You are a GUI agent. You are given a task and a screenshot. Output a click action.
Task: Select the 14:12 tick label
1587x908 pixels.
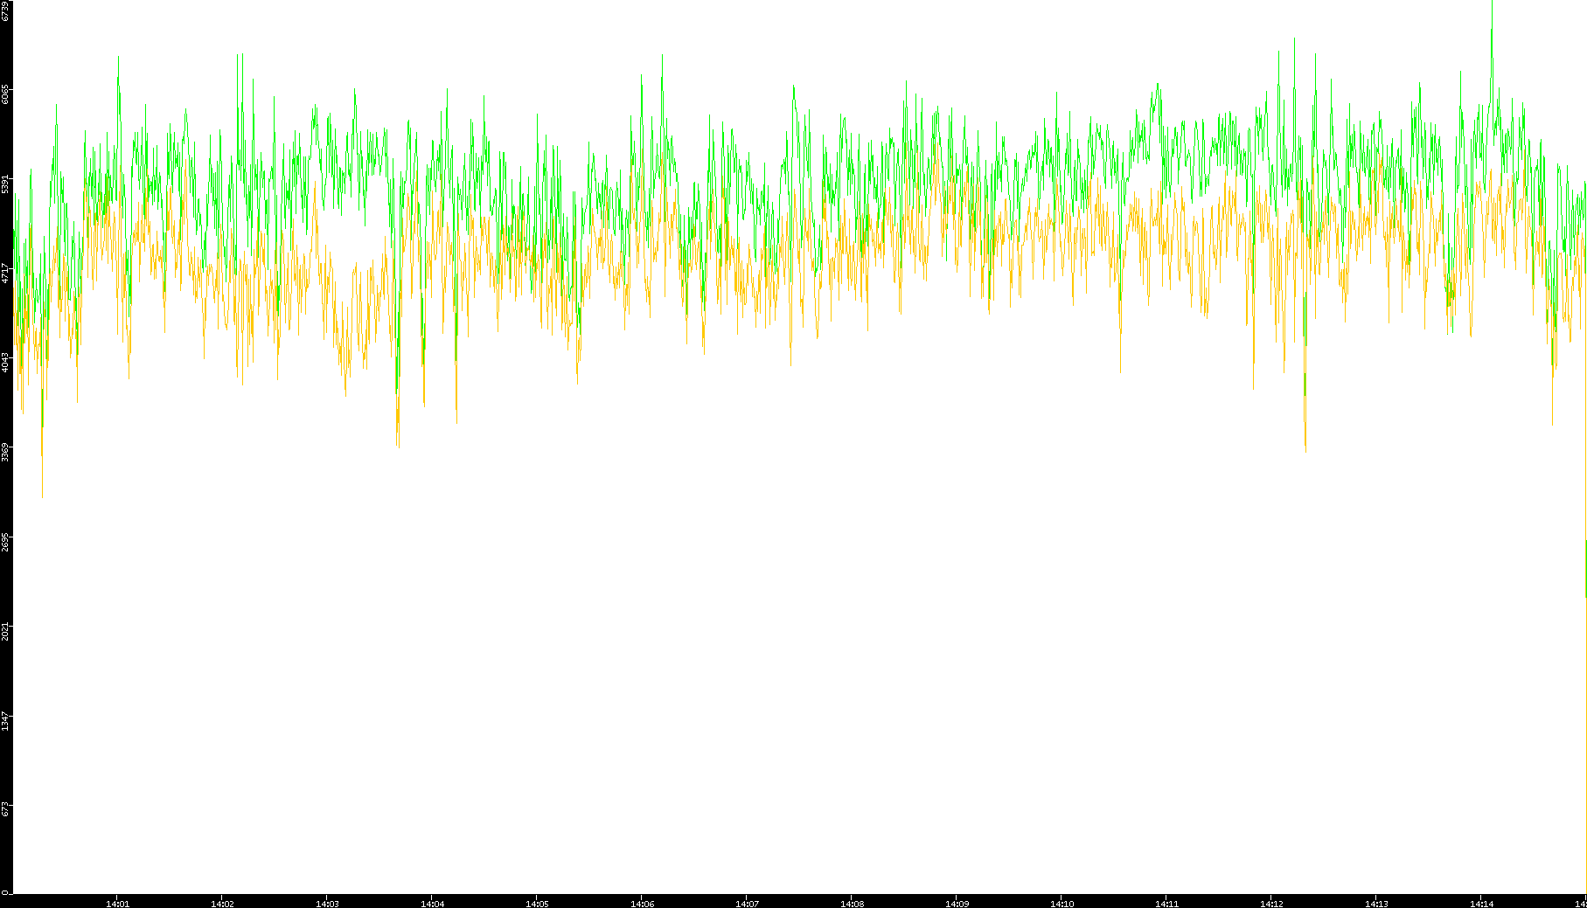tap(1271, 904)
